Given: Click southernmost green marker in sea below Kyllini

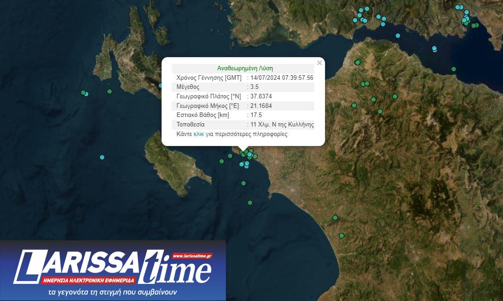Looking at the screenshot, I should tap(250, 203).
